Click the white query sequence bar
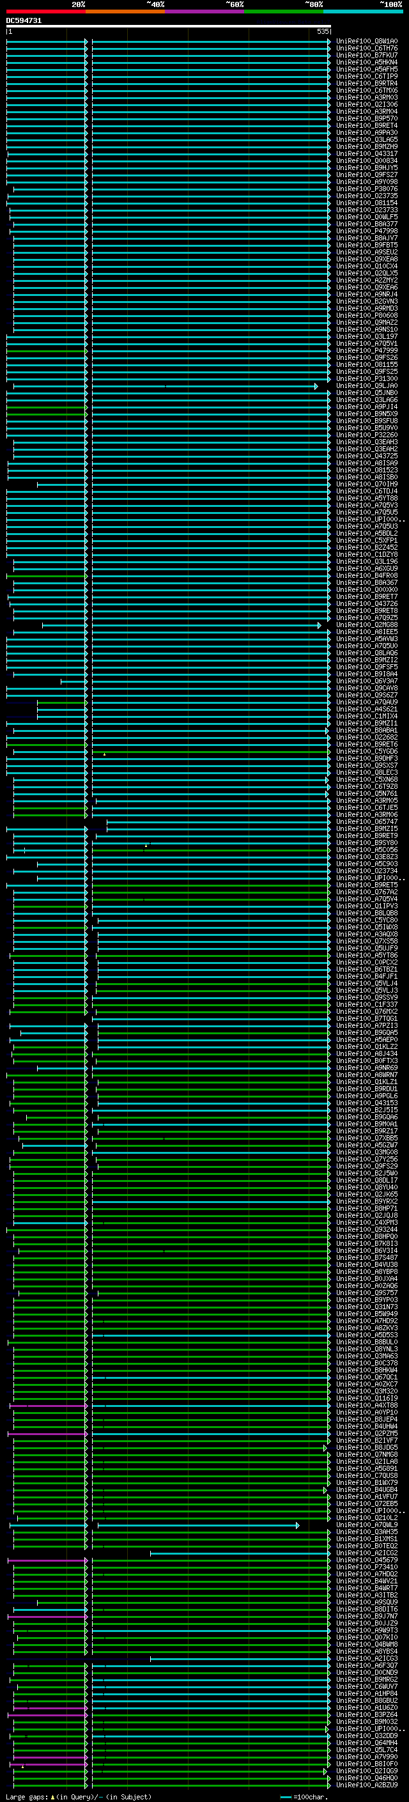 (x=169, y=26)
